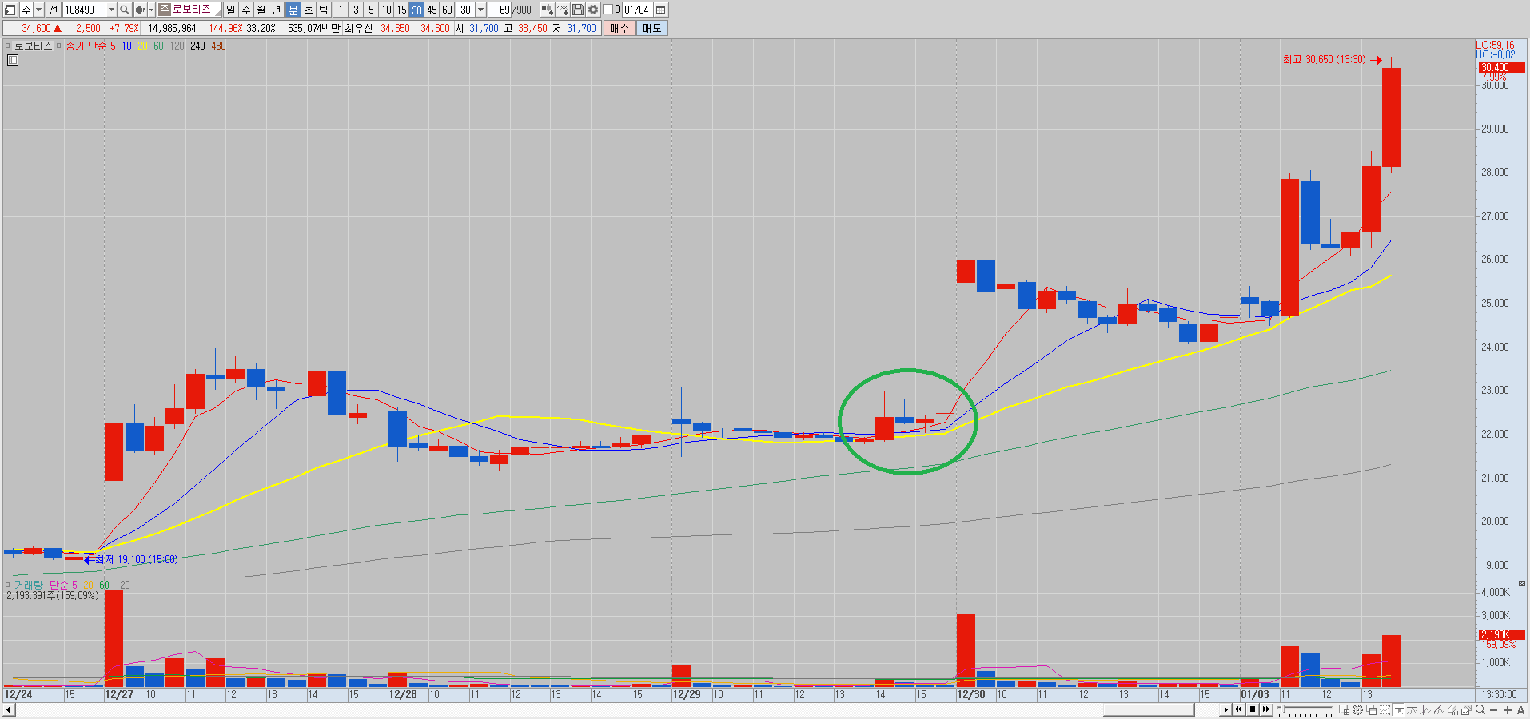1530x719 pixels.
Task: Select the 일 daily chart period
Action: pos(231,10)
